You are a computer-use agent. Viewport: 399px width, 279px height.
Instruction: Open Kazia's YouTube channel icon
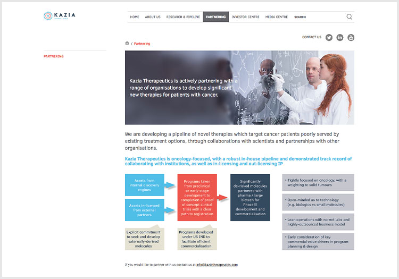351,38
